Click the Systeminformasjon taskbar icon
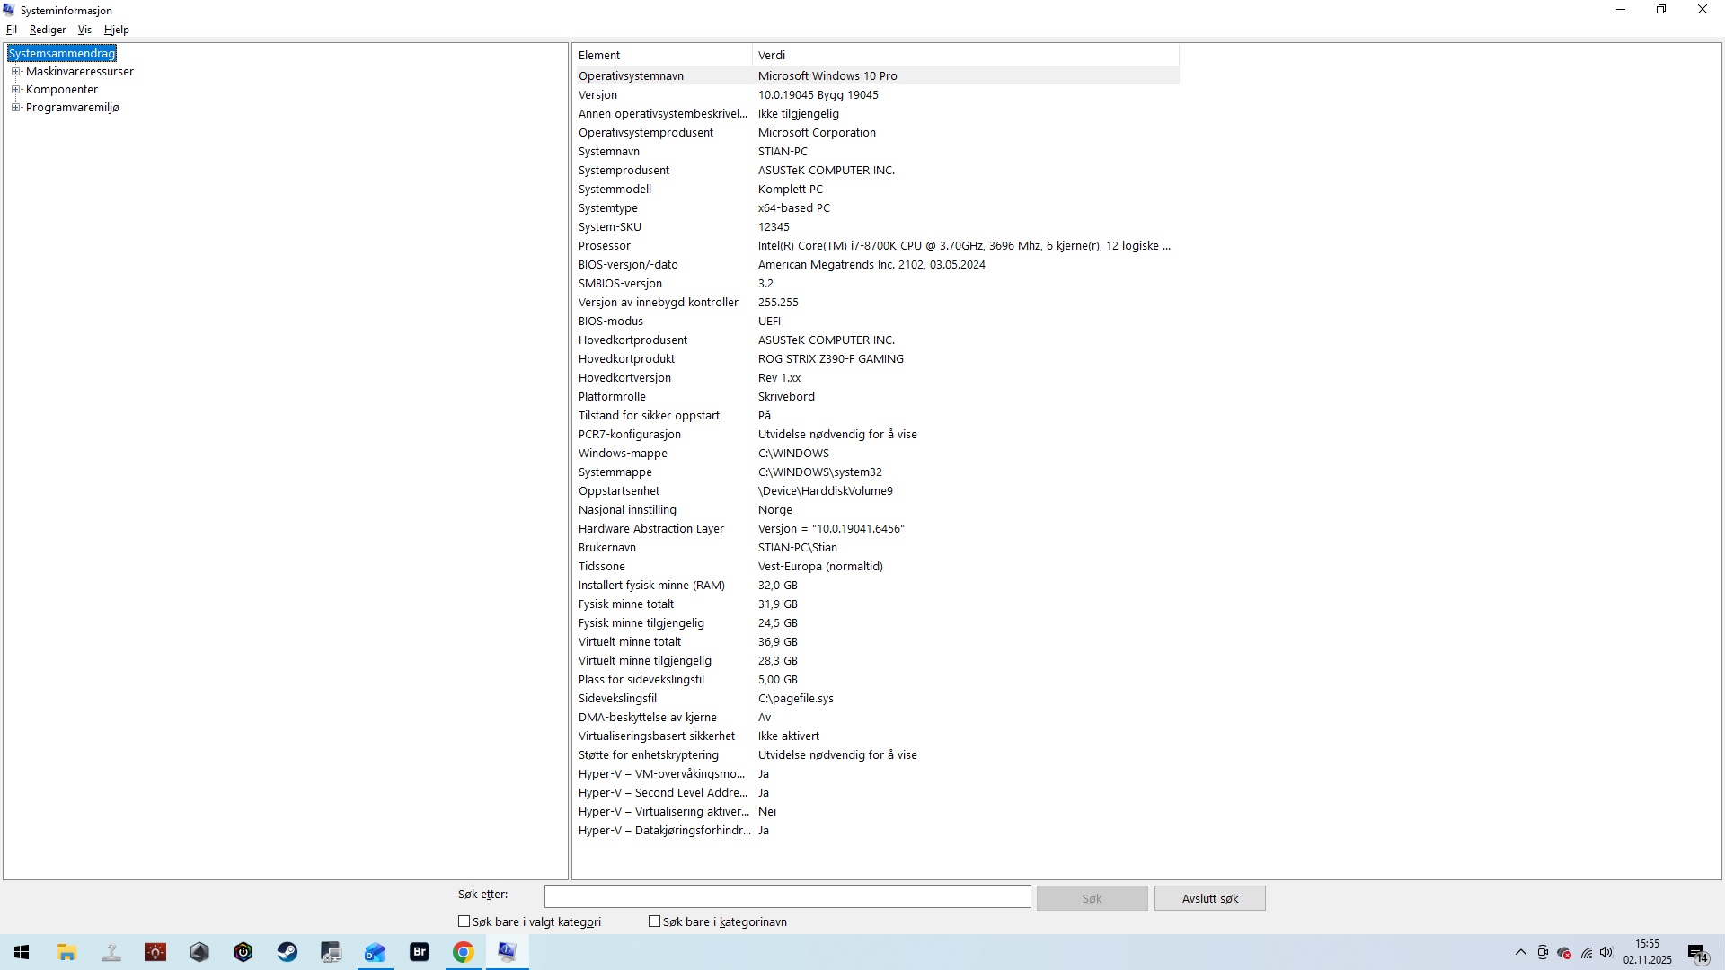Image resolution: width=1725 pixels, height=970 pixels. [x=508, y=952]
